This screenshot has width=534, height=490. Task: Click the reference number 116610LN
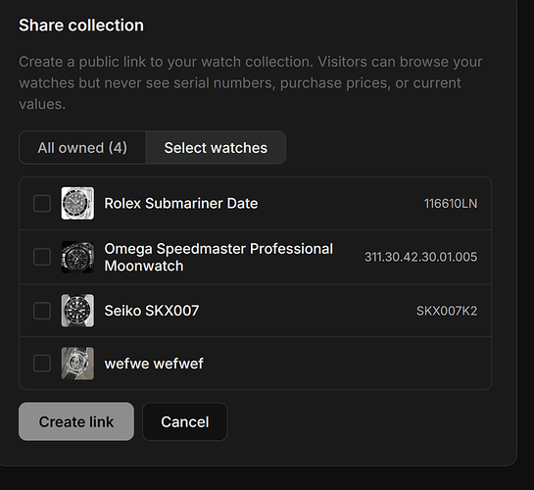(451, 204)
